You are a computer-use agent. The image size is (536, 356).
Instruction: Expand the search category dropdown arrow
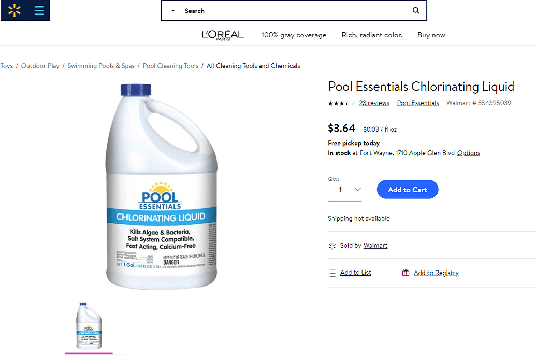tap(172, 10)
